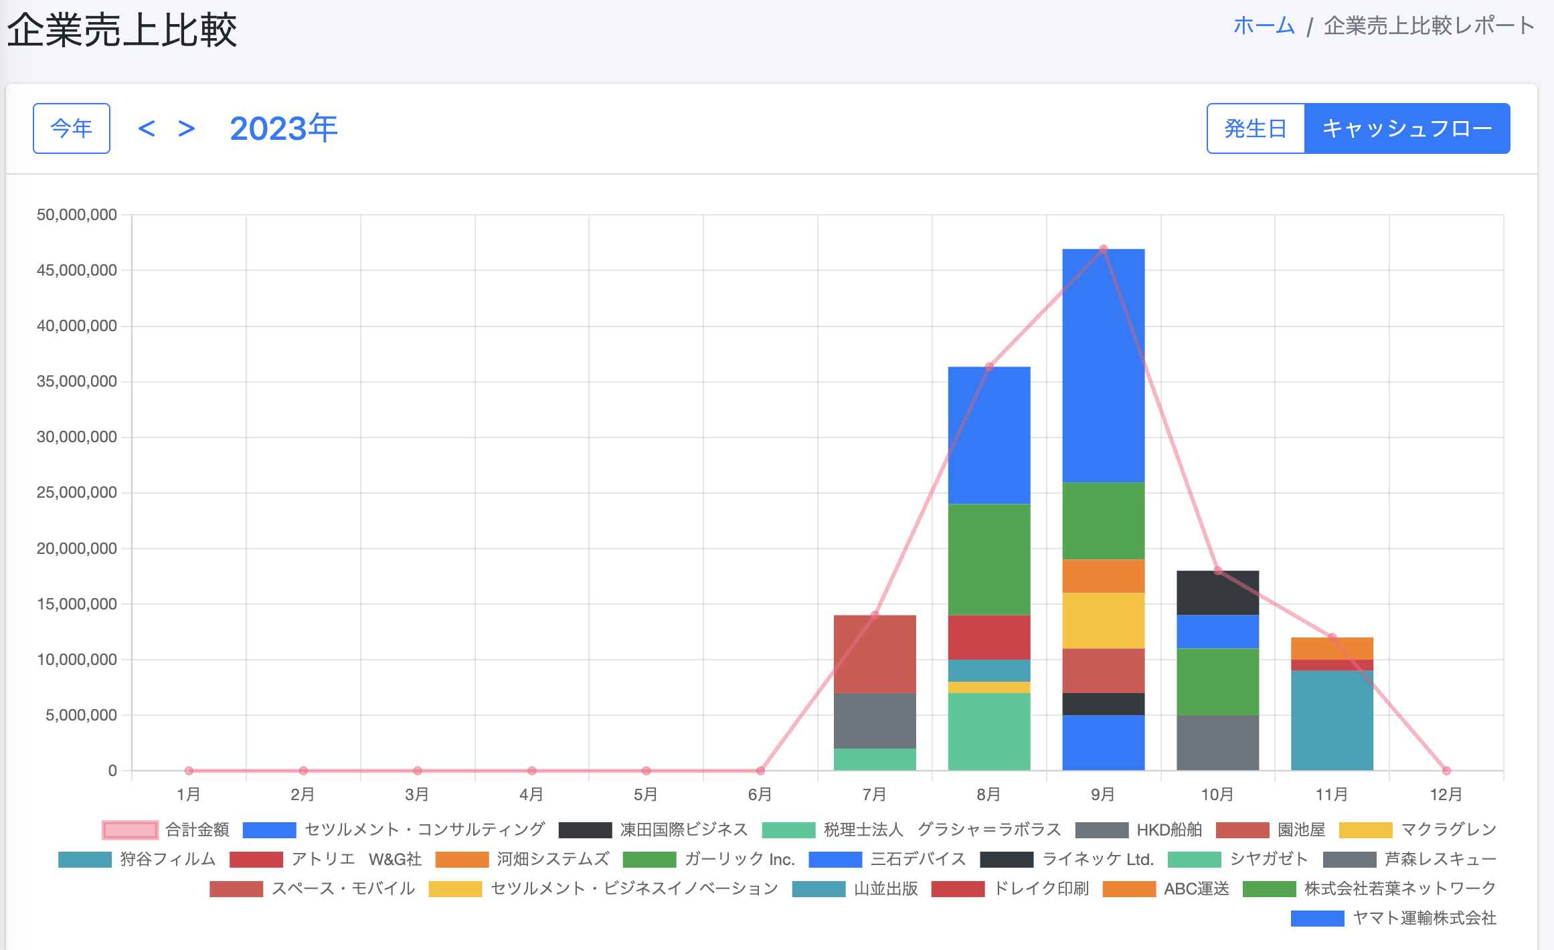
Task: Click top blue segment of 9月 bar
Action: [x=1104, y=366]
